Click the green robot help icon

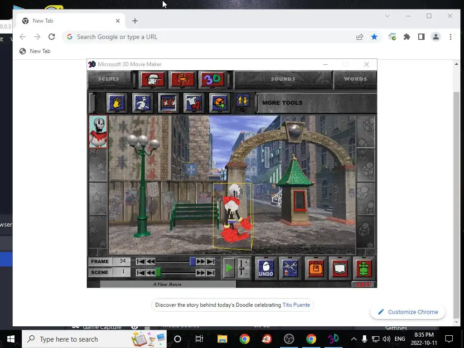click(364, 268)
